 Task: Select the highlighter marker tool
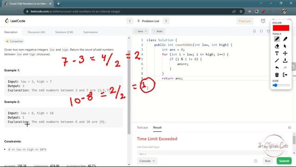point(285,39)
